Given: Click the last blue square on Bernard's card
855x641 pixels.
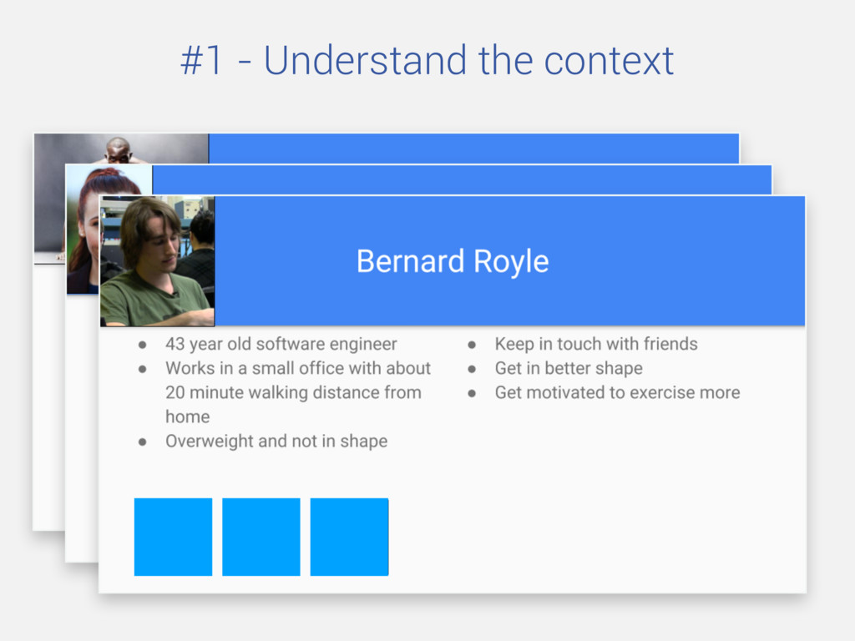Looking at the screenshot, I should click(x=350, y=537).
